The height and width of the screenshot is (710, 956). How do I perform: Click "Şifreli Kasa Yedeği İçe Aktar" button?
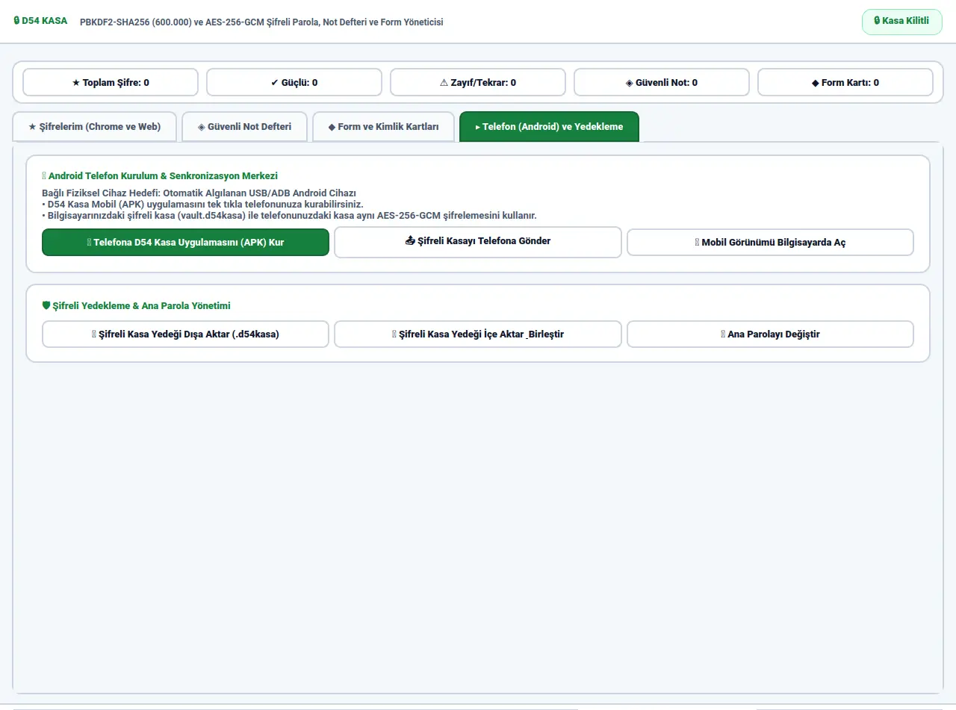coord(478,334)
